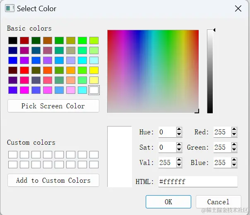Viewport: 250px width, 215px height.
Task: Increase Val with the up arrow
Action: 179,160
